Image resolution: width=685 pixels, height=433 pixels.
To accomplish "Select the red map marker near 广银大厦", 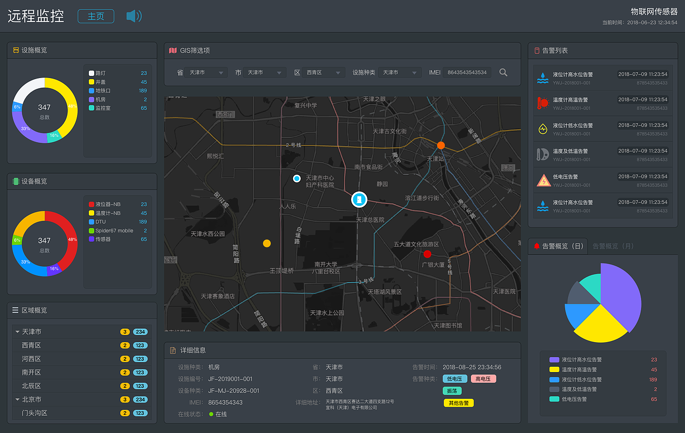I will pos(427,254).
